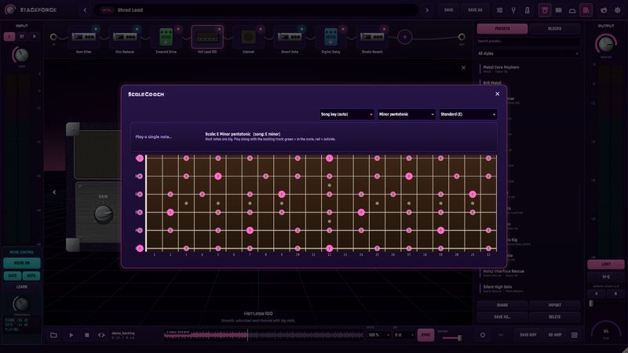The width and height of the screenshot is (628, 353).
Task: Stop the backing track
Action: click(86, 335)
